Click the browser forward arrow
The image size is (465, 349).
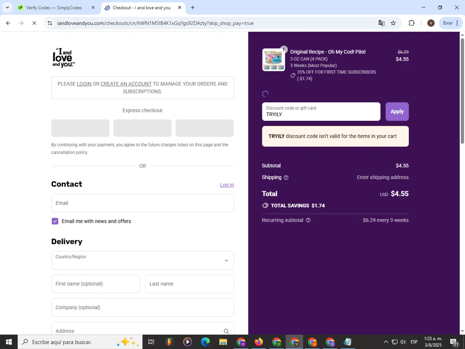[21, 23]
